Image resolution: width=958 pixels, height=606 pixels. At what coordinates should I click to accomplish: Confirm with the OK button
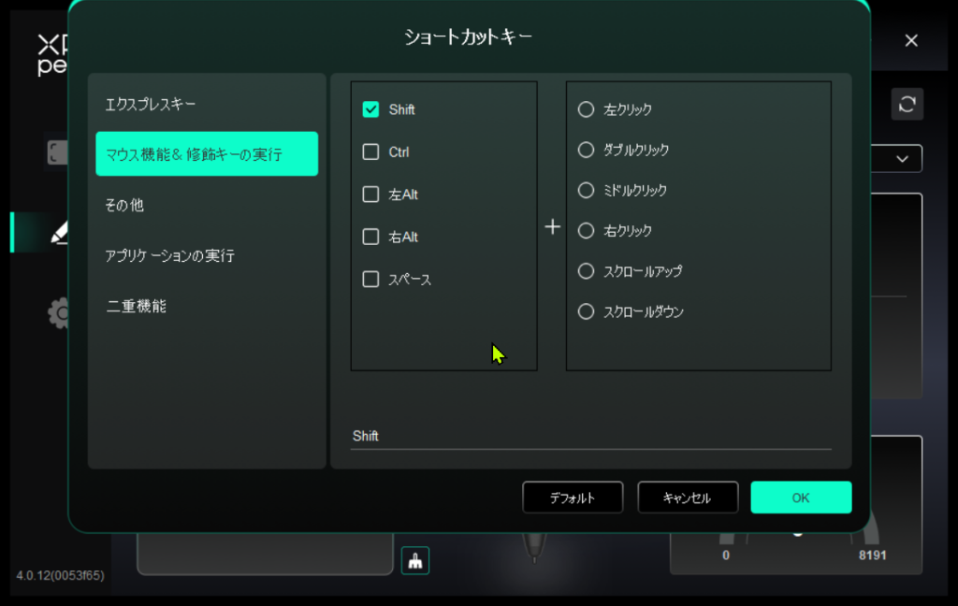tap(801, 498)
